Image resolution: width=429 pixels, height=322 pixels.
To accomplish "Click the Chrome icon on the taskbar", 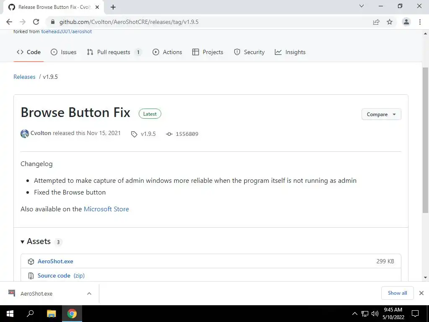I will tap(72, 314).
